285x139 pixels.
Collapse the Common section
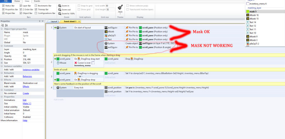[x=2, y=46]
